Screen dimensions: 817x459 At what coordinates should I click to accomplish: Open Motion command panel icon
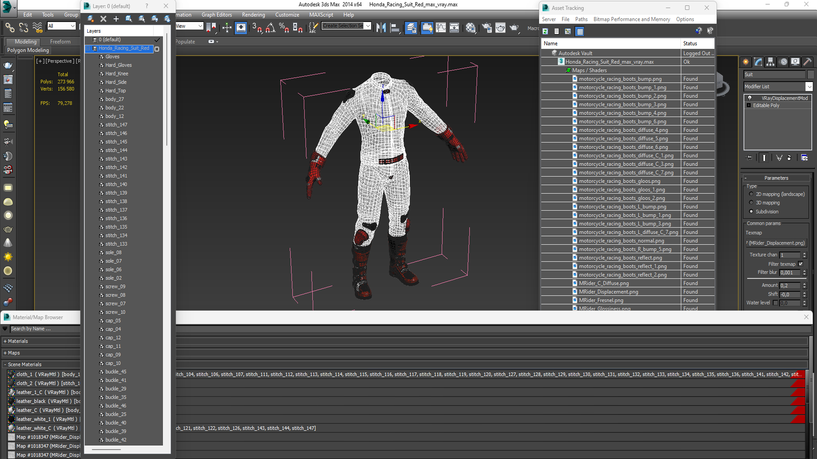[x=783, y=62]
